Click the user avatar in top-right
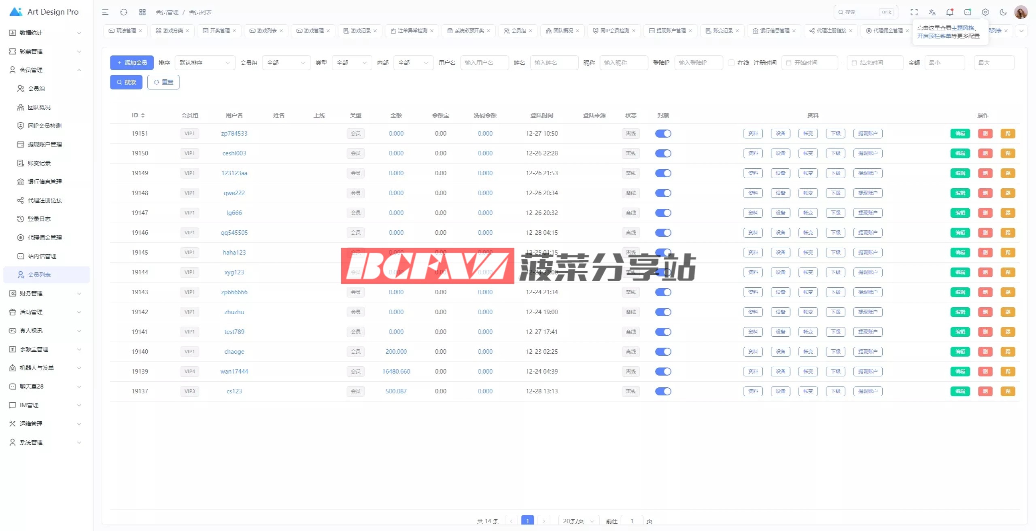1036x531 pixels. tap(1021, 12)
